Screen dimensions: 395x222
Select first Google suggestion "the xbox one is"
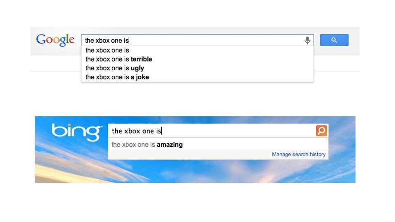point(107,50)
